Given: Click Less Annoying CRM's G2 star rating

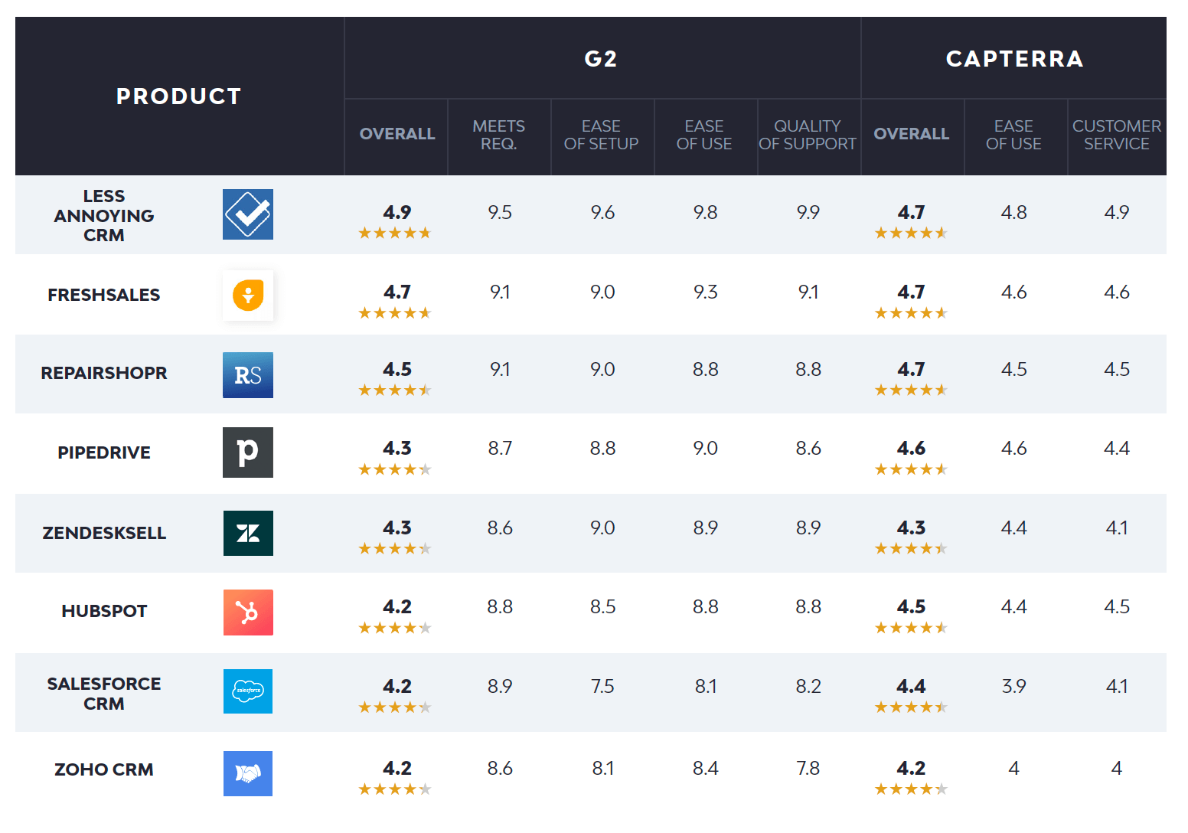Looking at the screenshot, I should pyautogui.click(x=395, y=233).
